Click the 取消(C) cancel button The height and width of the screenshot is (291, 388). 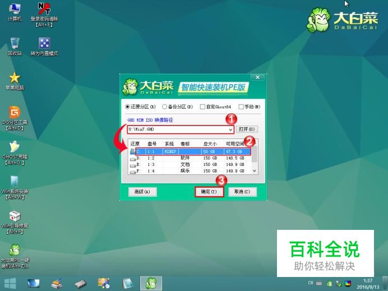pos(242,192)
